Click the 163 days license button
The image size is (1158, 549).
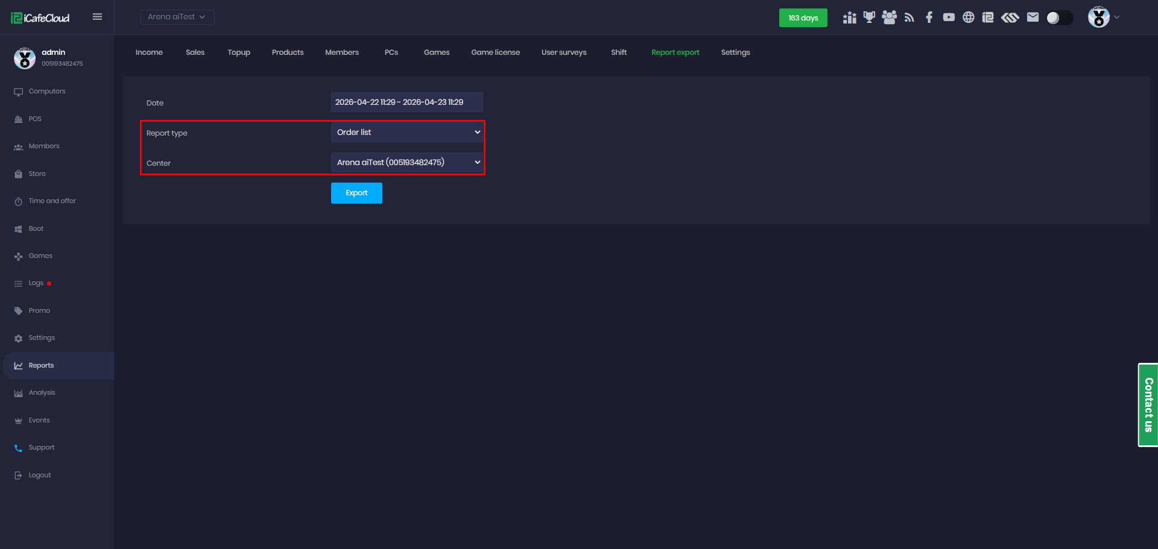(803, 17)
